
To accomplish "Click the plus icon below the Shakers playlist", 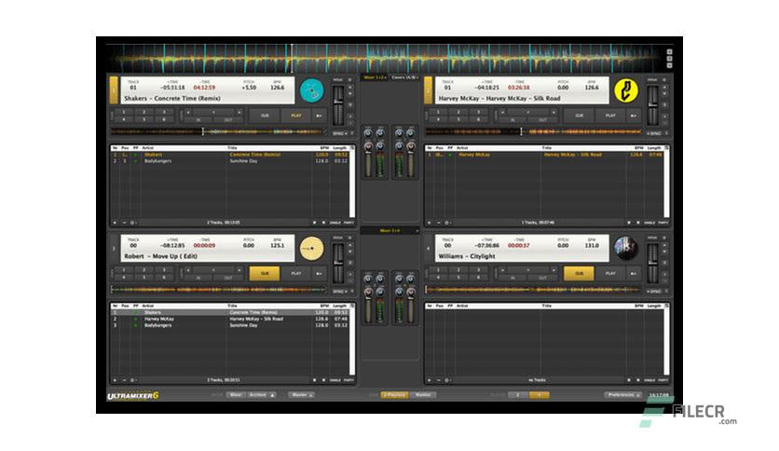I will tap(115, 223).
